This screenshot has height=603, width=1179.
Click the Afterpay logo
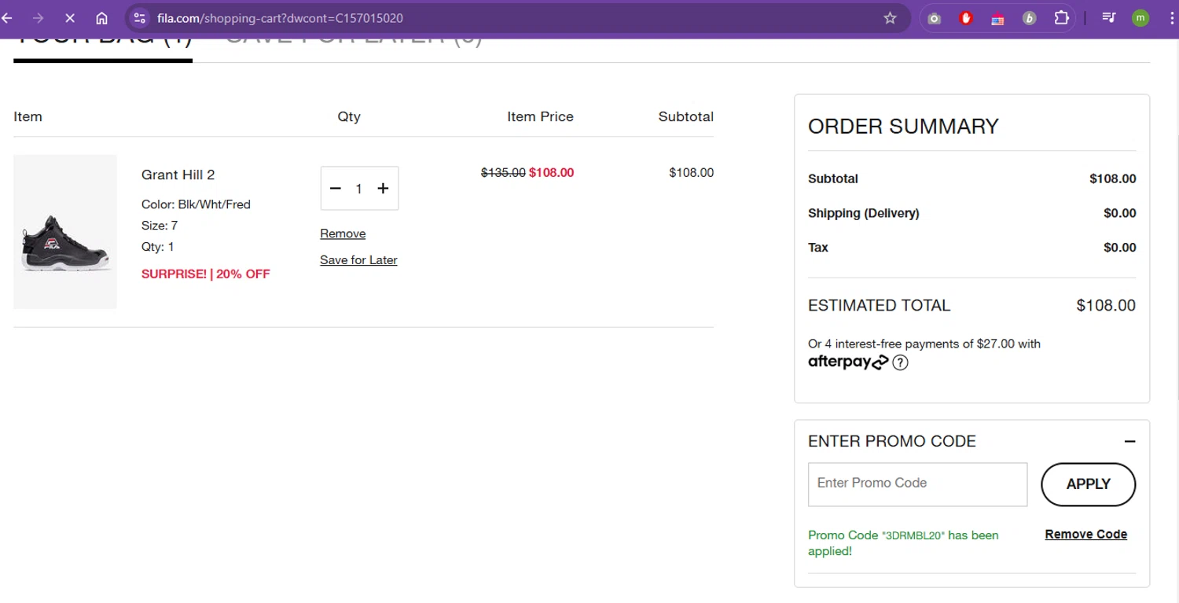pos(847,362)
